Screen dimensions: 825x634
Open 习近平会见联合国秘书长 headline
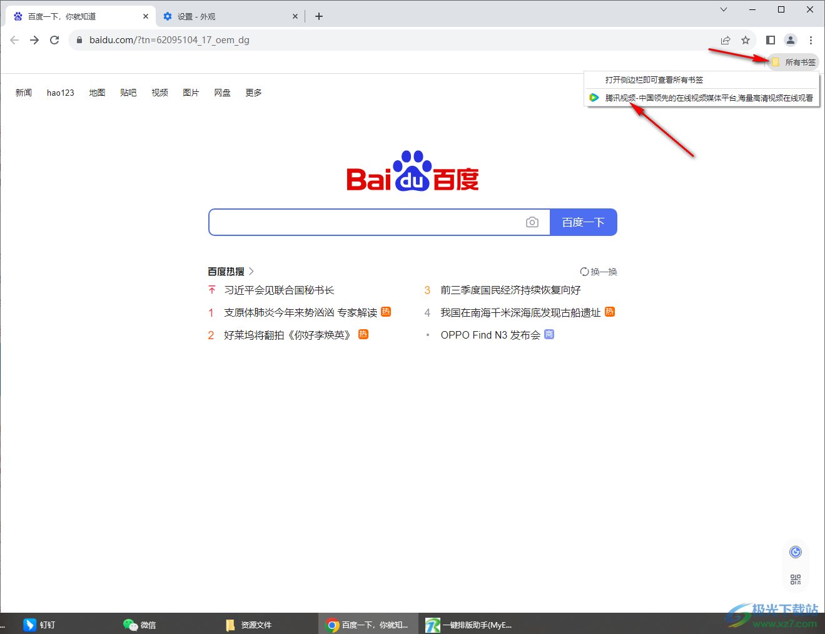[280, 290]
